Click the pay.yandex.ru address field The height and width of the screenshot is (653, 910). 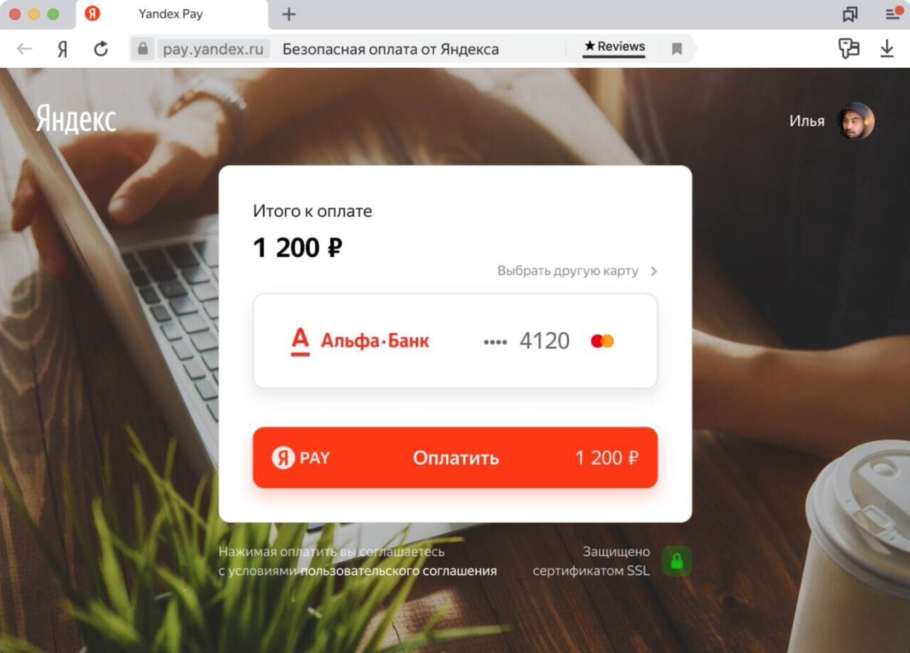(x=213, y=49)
